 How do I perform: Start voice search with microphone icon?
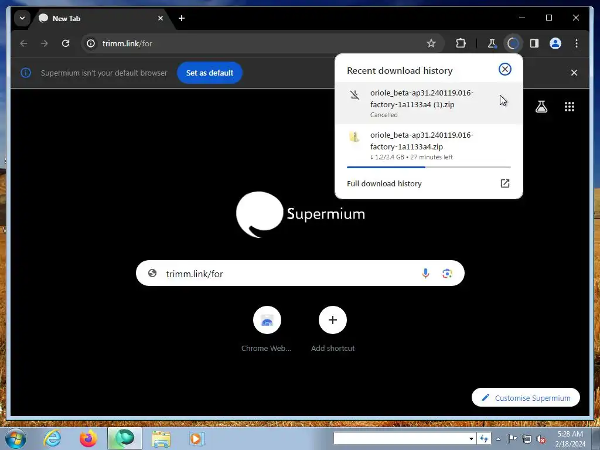[425, 273]
